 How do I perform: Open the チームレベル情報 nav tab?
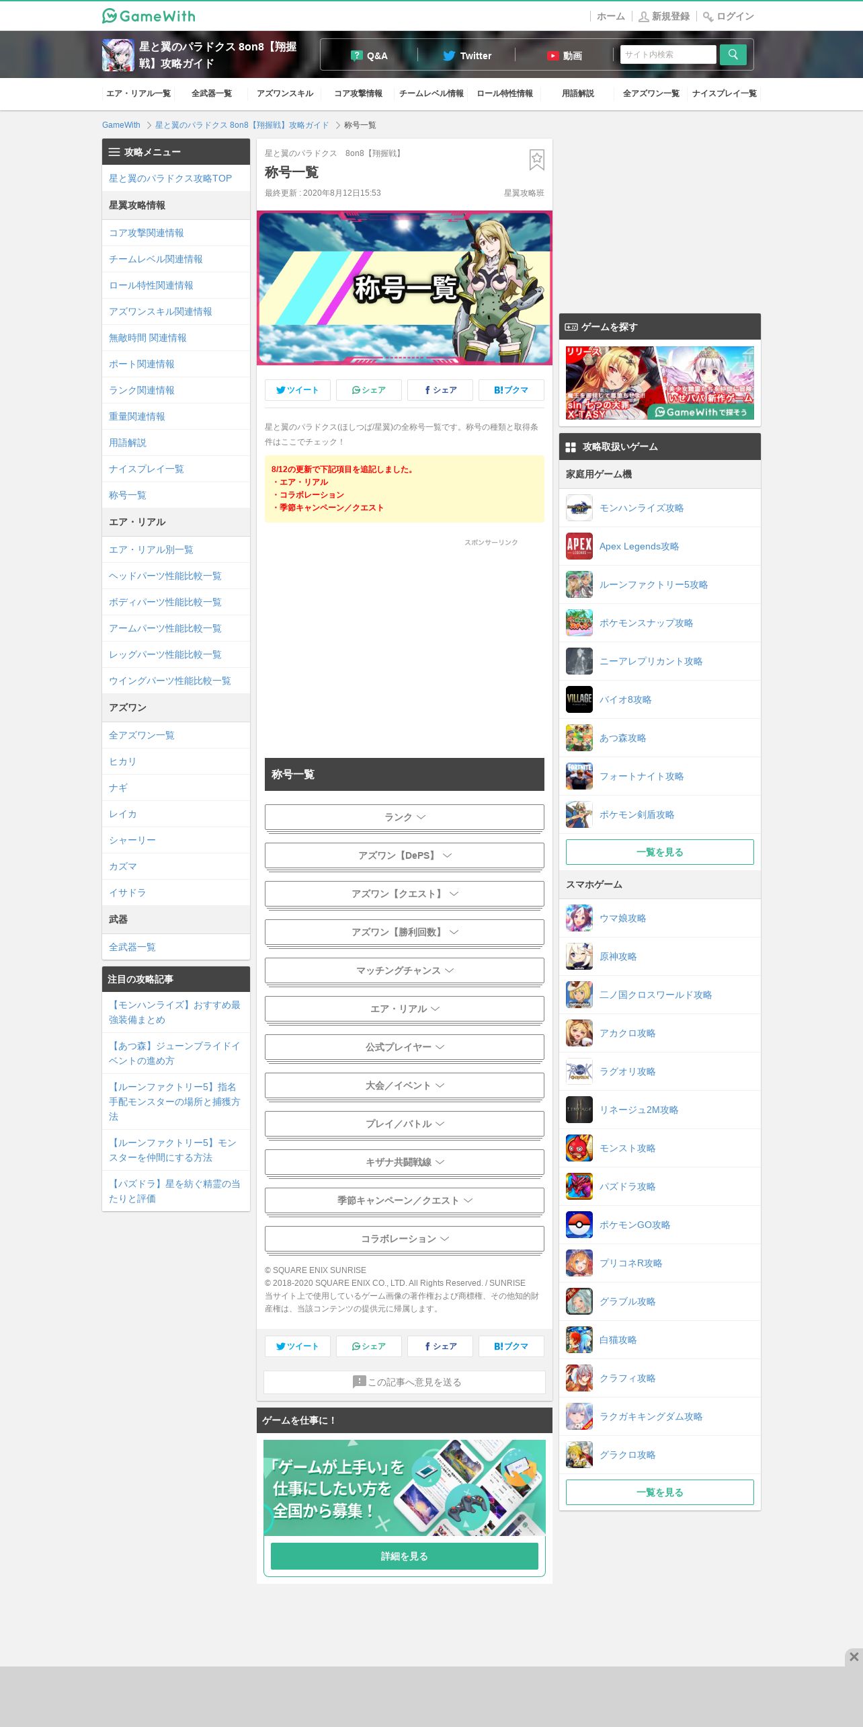pyautogui.click(x=431, y=93)
